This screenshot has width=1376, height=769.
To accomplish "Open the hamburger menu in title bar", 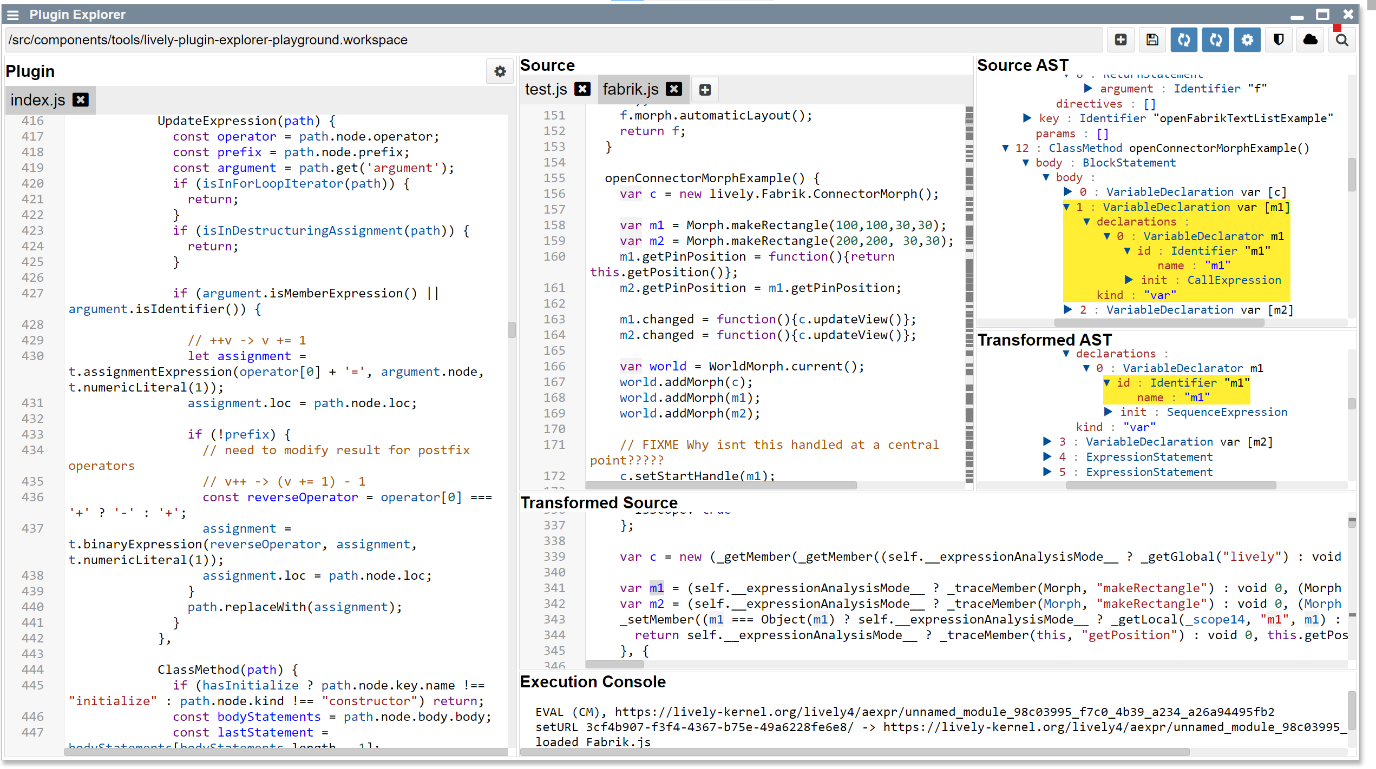I will click(13, 15).
